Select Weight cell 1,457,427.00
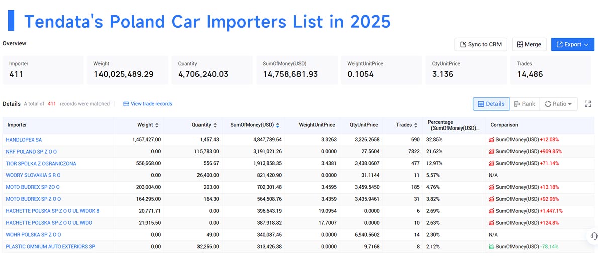The height and width of the screenshot is (256, 598). 146,140
